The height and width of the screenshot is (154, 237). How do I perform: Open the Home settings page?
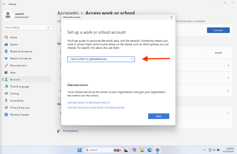pyautogui.click(x=27, y=37)
